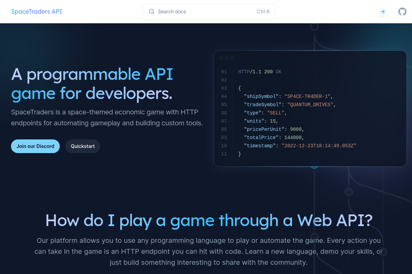Image resolution: width=412 pixels, height=274 pixels.
Task: Open the GitHub repository icon
Action: (x=402, y=12)
